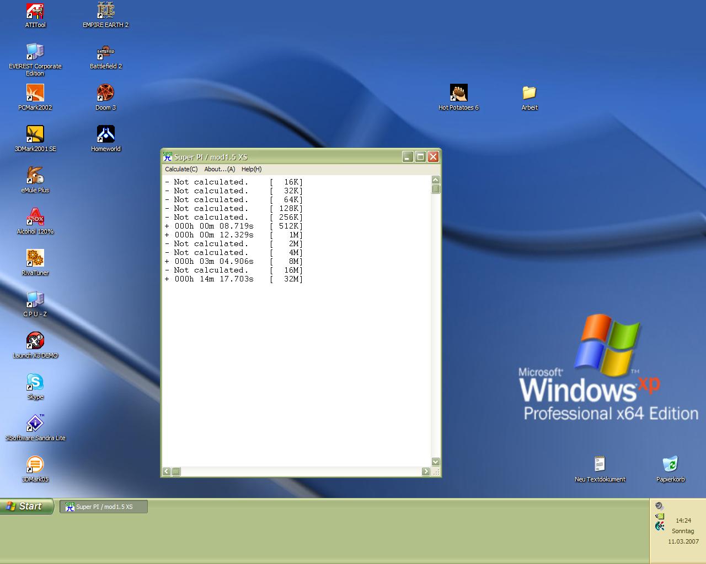Select the Doom 3 icon
The image size is (706, 564).
tap(105, 93)
